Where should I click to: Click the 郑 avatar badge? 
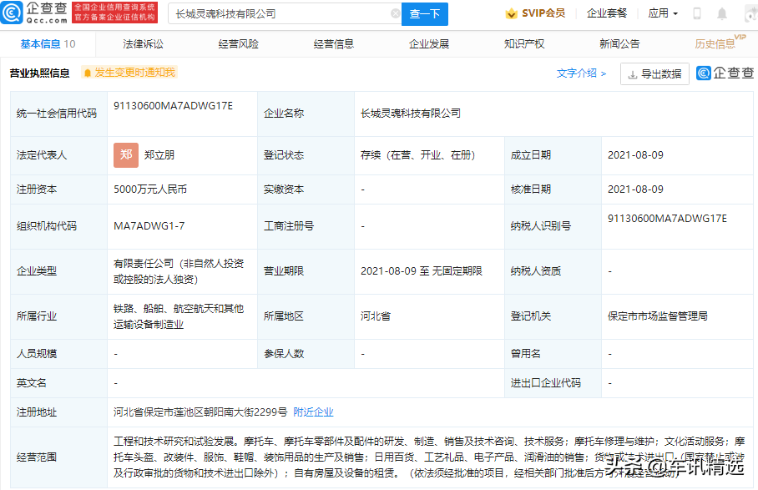(126, 155)
